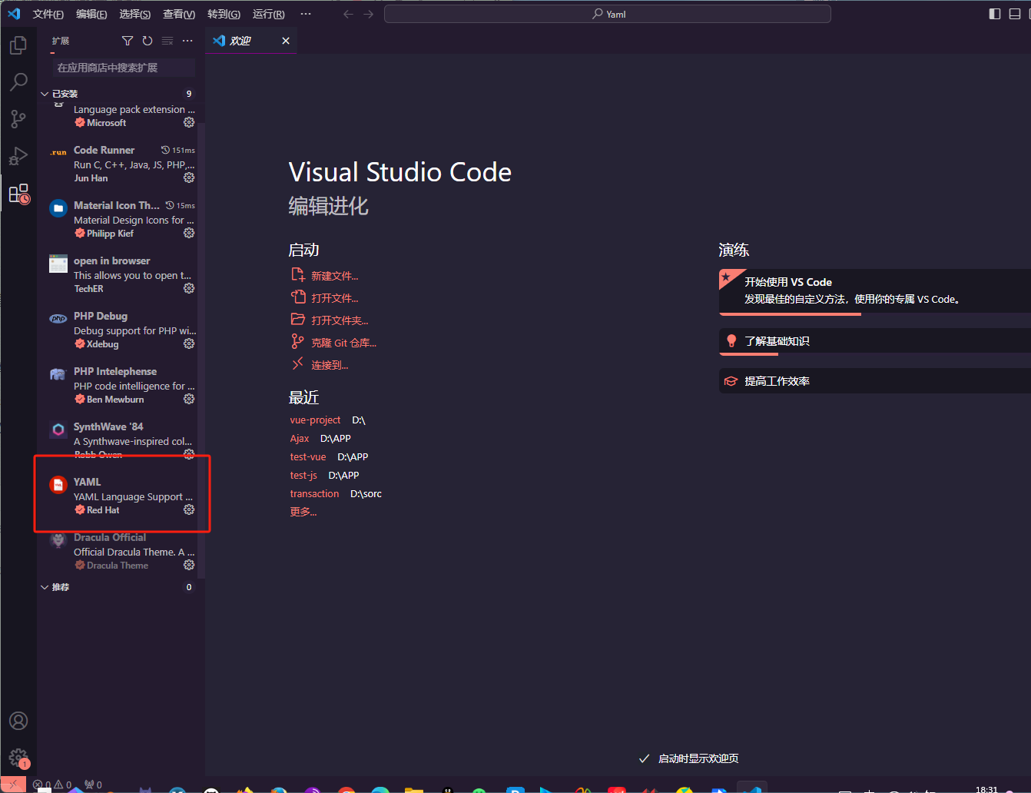The image size is (1031, 793).
Task: Open 开始使用 VS Code walkthrough
Action: coord(875,291)
